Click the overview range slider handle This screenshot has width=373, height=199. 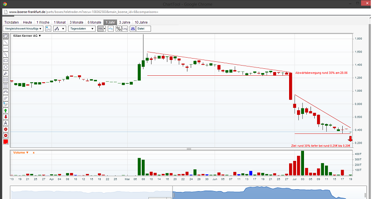point(173,195)
